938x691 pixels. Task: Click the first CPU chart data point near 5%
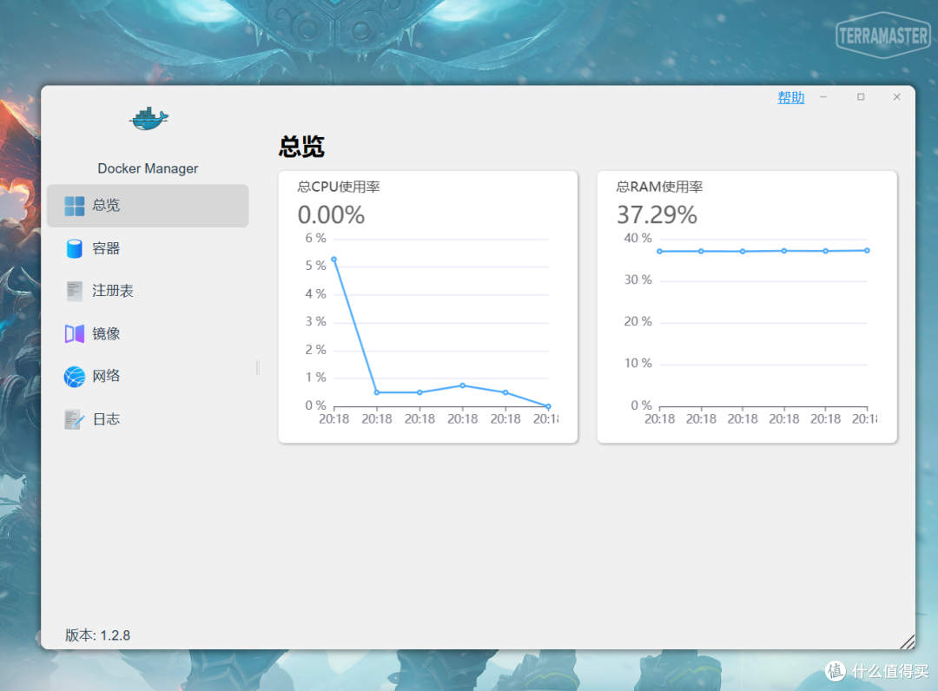(x=334, y=260)
